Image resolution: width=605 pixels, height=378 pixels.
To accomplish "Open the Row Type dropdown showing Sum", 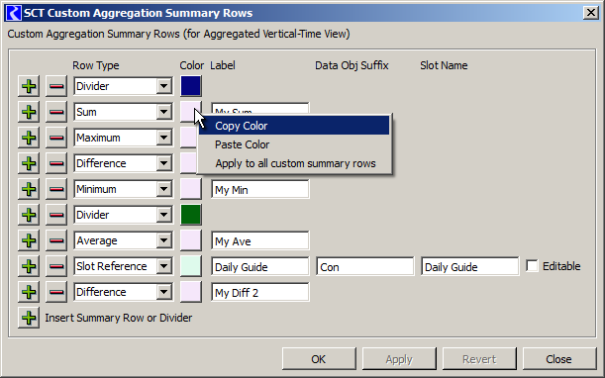I will click(124, 112).
